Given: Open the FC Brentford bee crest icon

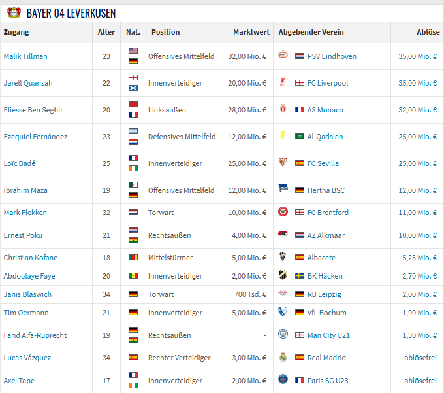Looking at the screenshot, I should [283, 211].
